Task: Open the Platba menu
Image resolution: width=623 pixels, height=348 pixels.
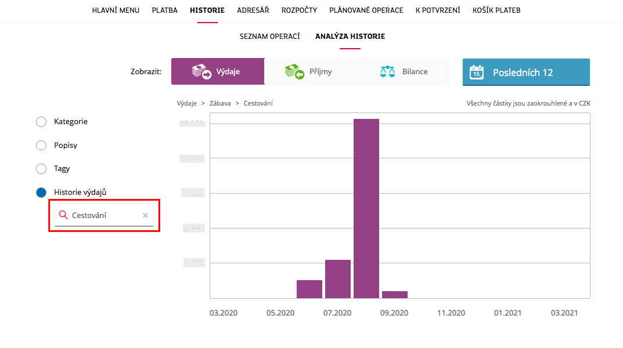Action: coord(164,10)
